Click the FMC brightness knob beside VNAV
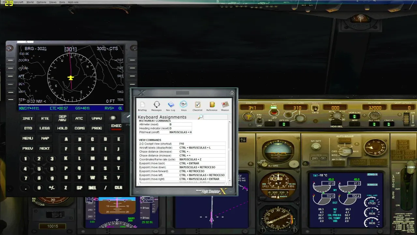 tap(113, 118)
